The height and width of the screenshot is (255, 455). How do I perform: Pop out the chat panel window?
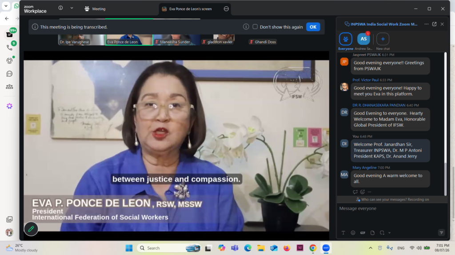[435, 24]
